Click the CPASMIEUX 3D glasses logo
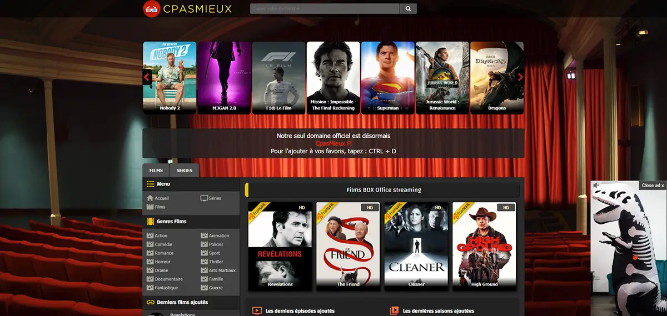Image resolution: width=667 pixels, height=316 pixels. [x=151, y=9]
